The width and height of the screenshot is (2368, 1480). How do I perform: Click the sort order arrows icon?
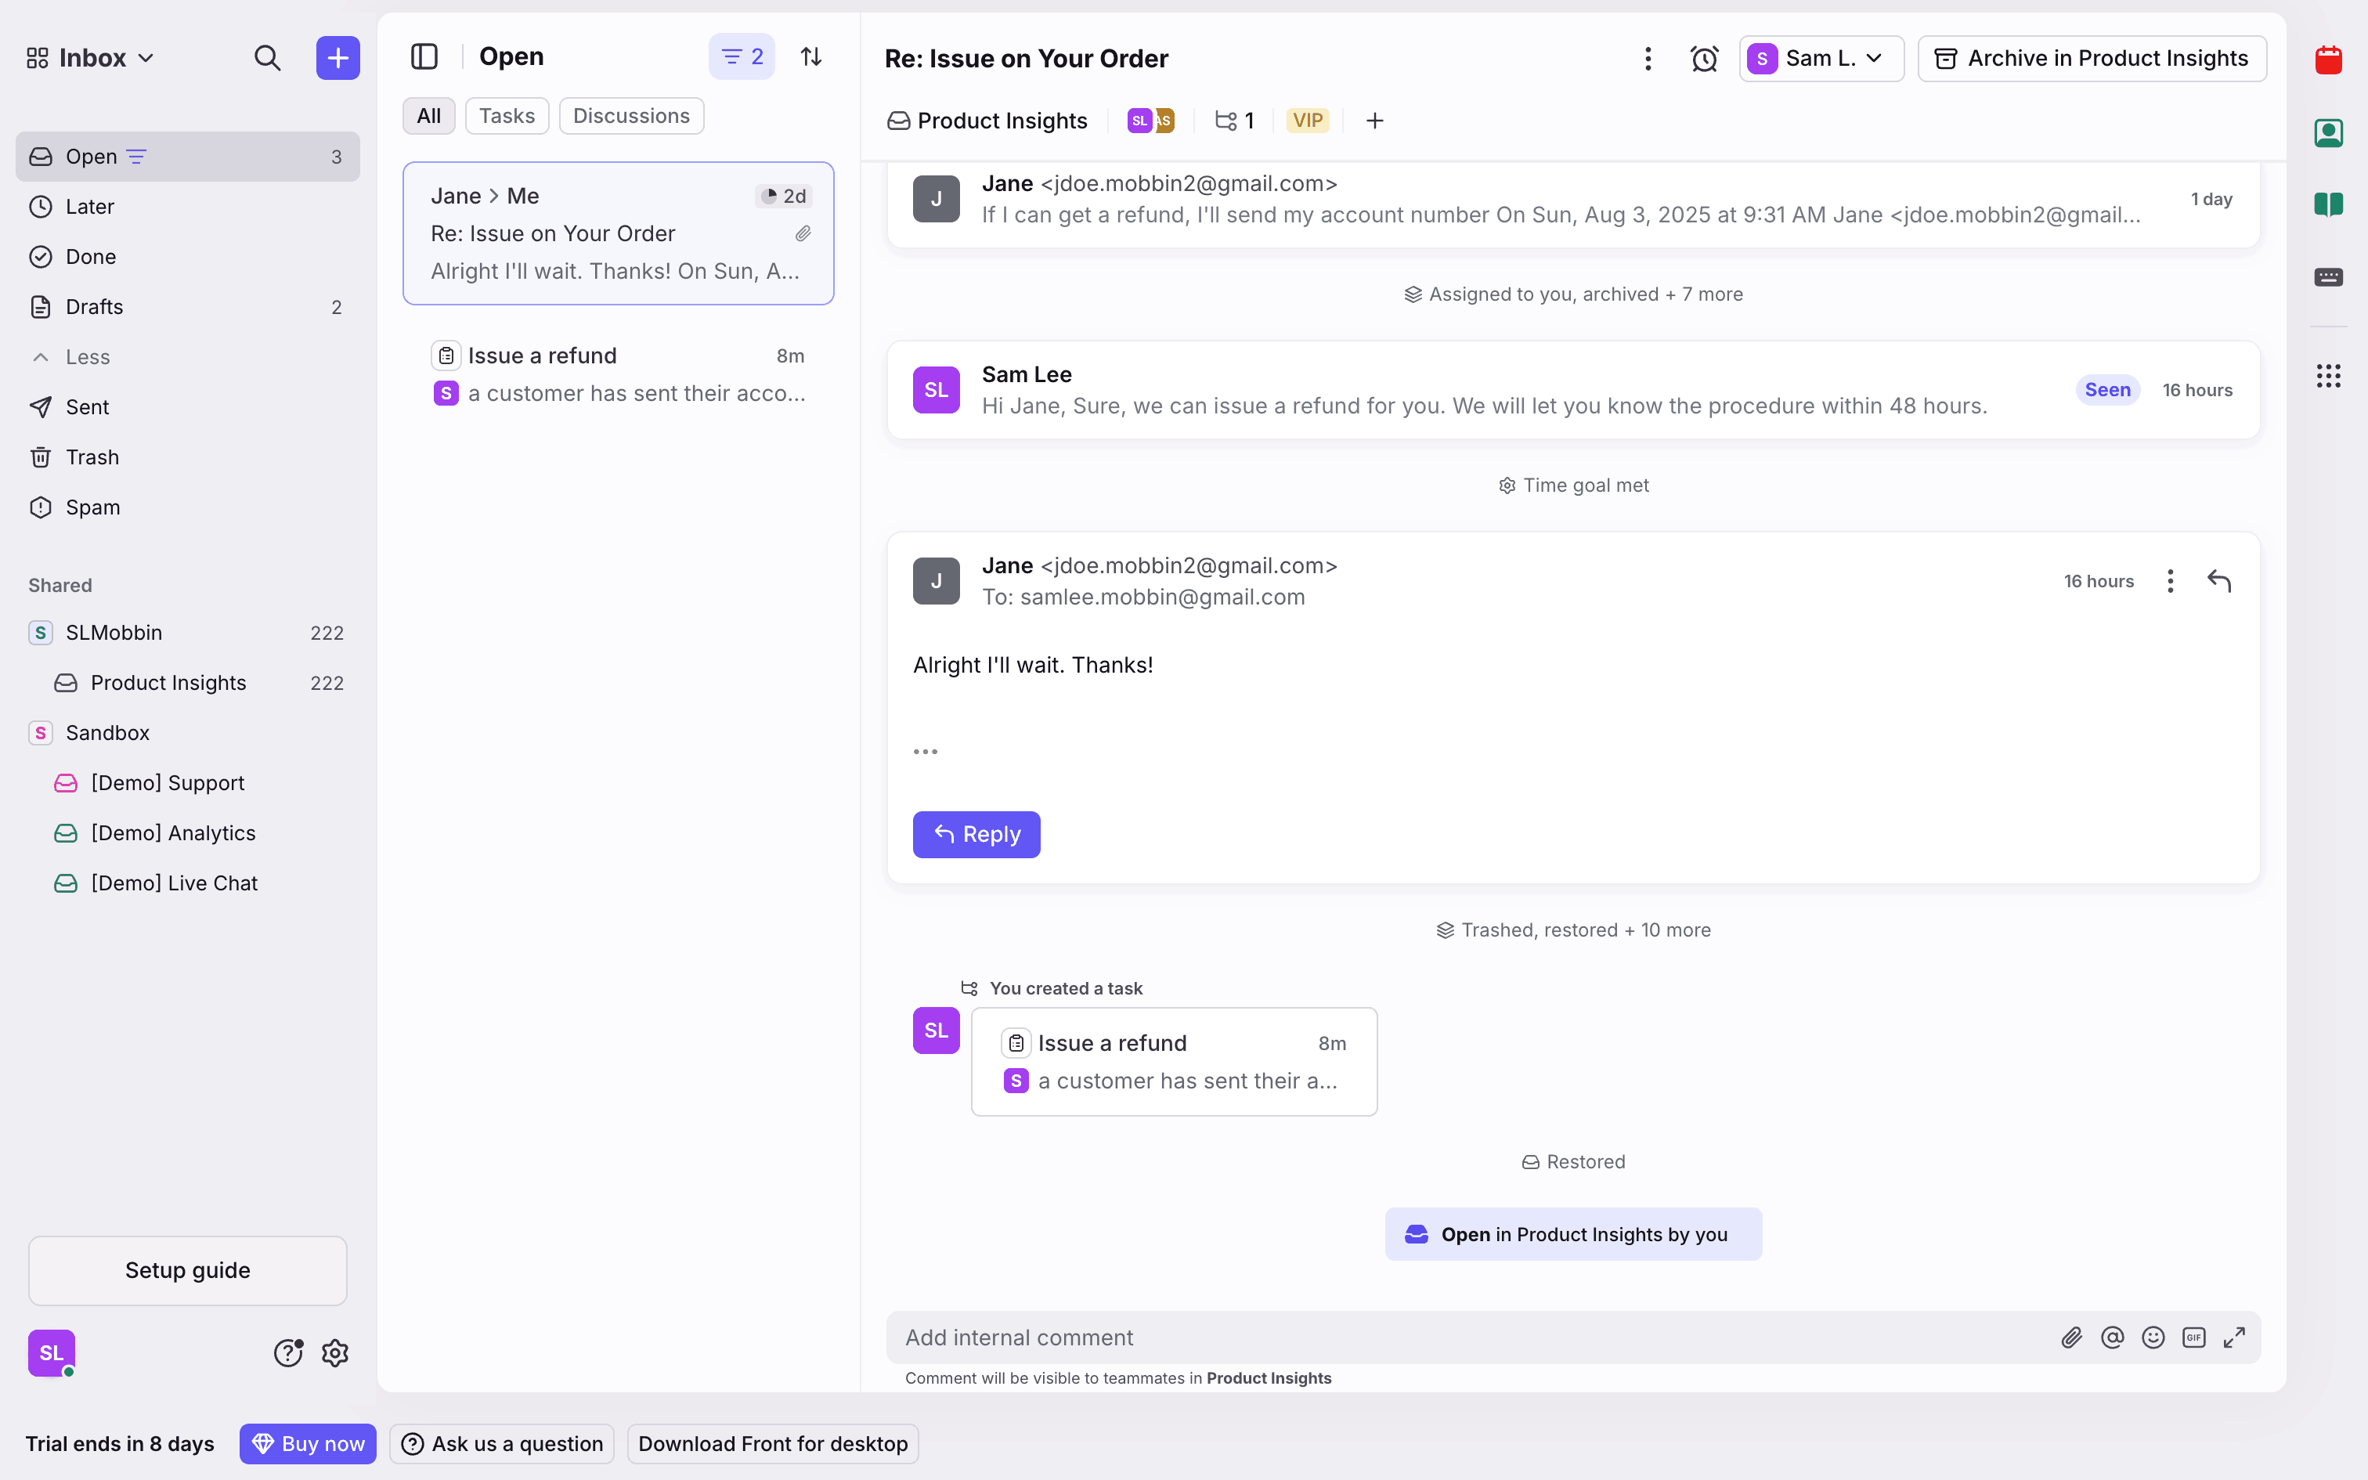(811, 56)
